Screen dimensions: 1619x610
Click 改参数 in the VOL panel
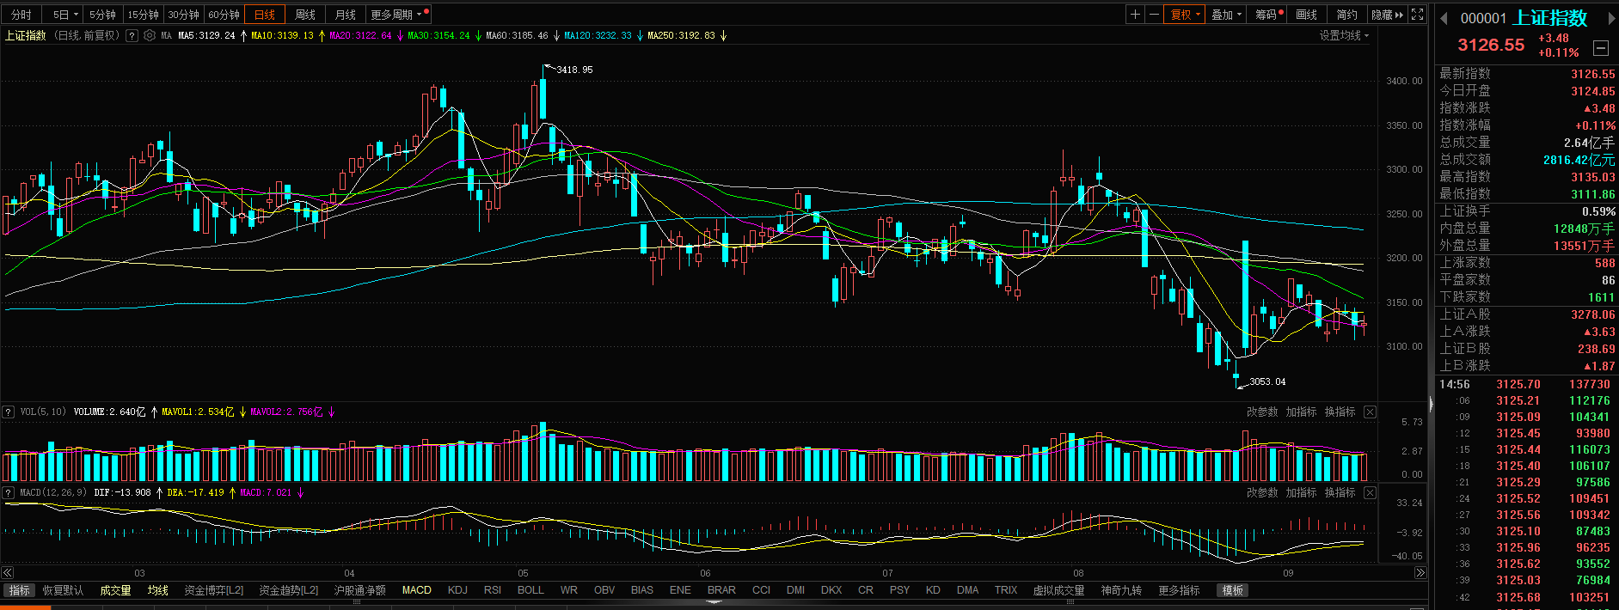click(x=1262, y=412)
